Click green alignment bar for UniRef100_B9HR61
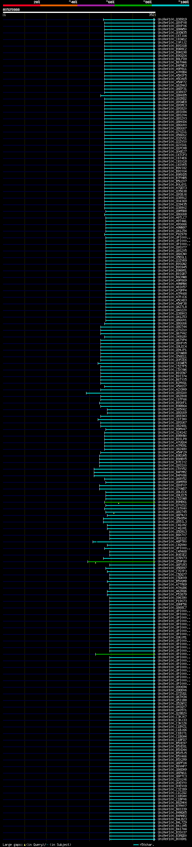The width and height of the screenshot is (192, 847). pos(129,502)
